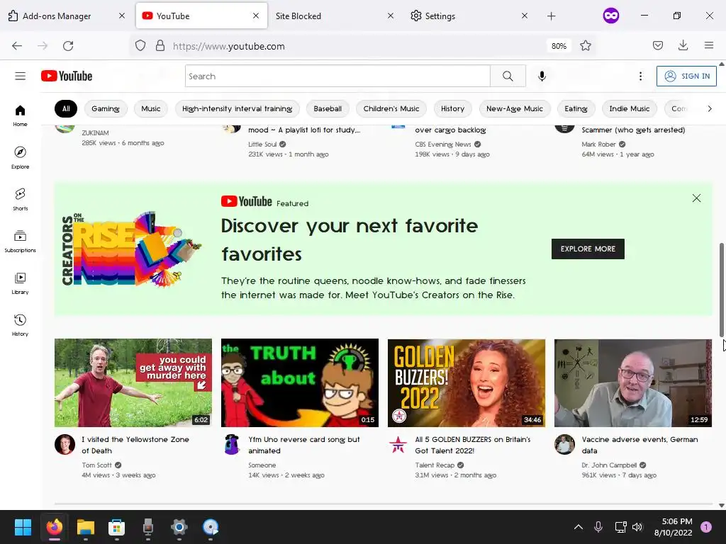Open 'Vaccine adverse events, German data' title
The width and height of the screenshot is (726, 544).
[640, 445]
